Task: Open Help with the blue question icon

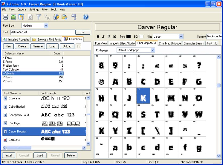Action: [86, 17]
